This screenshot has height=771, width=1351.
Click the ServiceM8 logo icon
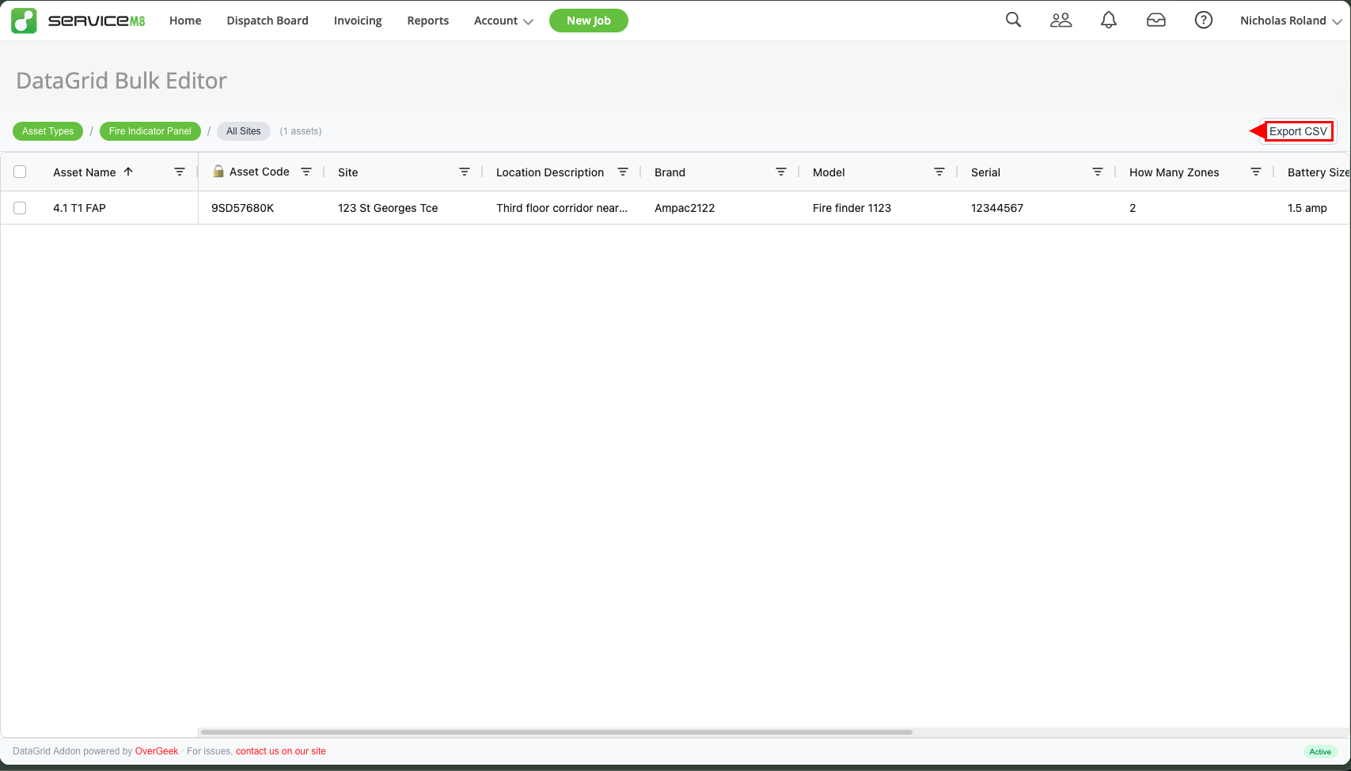(x=23, y=20)
